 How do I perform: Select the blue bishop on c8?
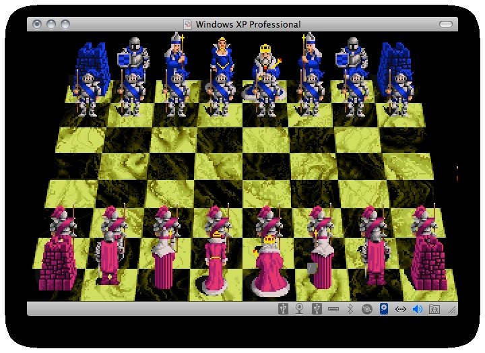(176, 56)
